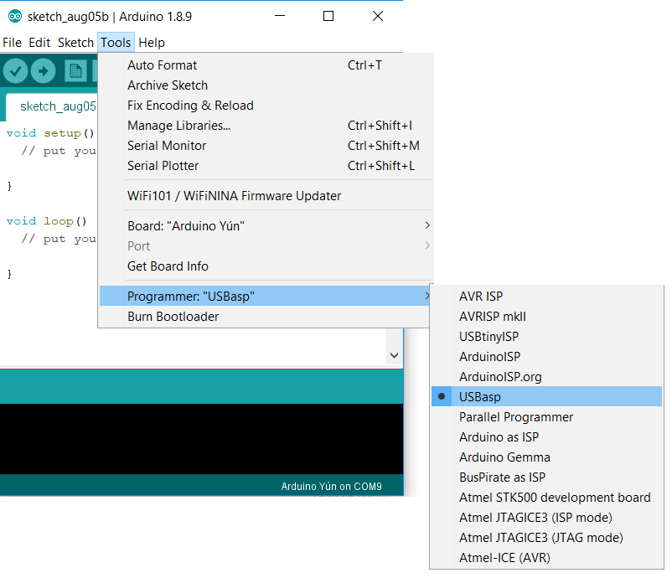Choose Auto Format from Tools menu
672x573 pixels.
(x=265, y=65)
